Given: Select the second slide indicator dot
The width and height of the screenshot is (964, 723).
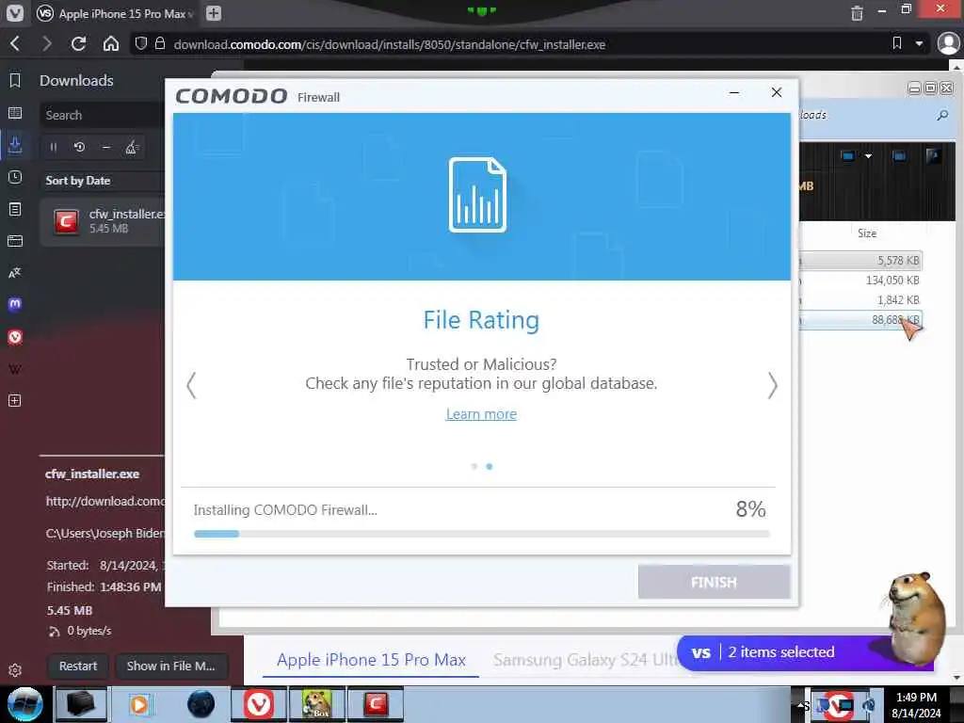Looking at the screenshot, I should coord(490,467).
